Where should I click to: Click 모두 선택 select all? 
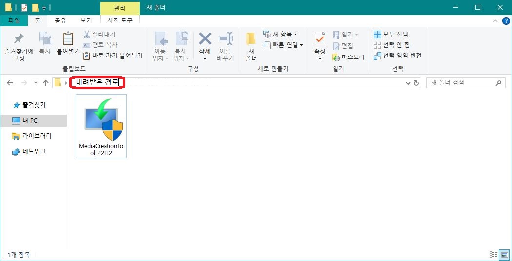391,34
